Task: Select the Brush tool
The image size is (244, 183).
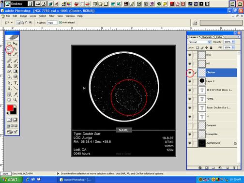Action: tap(15, 61)
